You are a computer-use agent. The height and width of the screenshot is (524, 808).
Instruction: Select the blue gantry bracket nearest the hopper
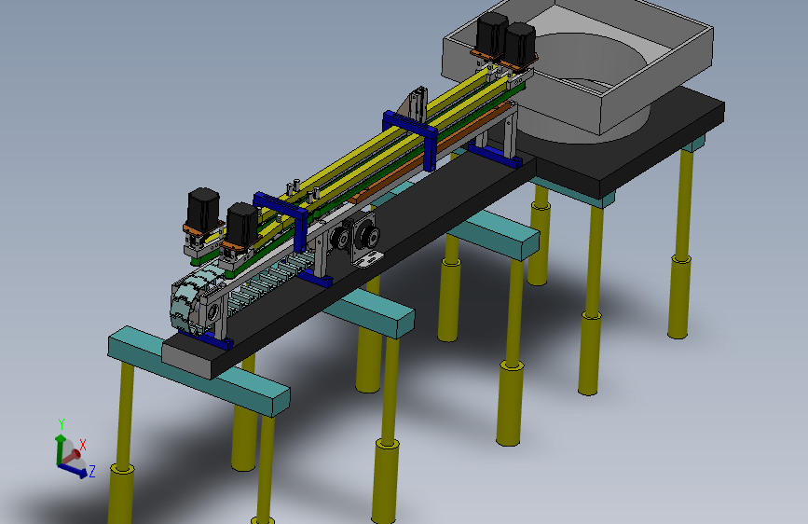(x=411, y=139)
